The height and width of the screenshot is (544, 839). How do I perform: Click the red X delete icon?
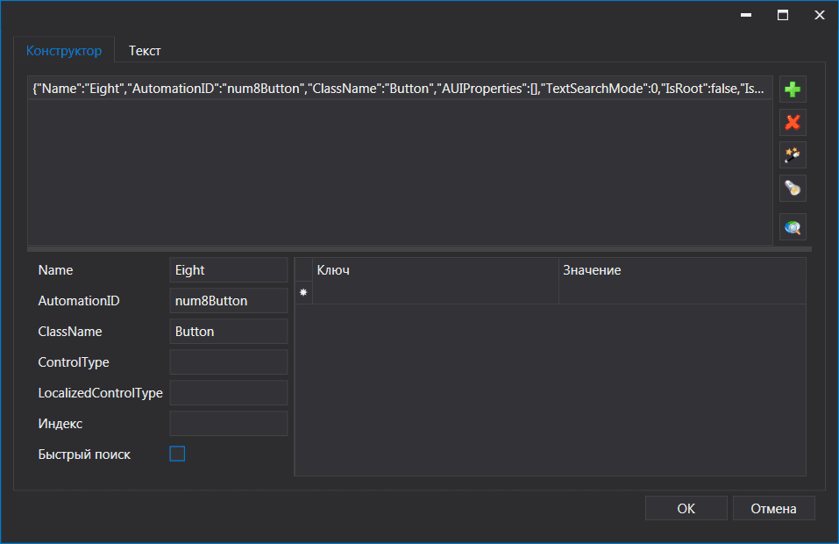[793, 123]
